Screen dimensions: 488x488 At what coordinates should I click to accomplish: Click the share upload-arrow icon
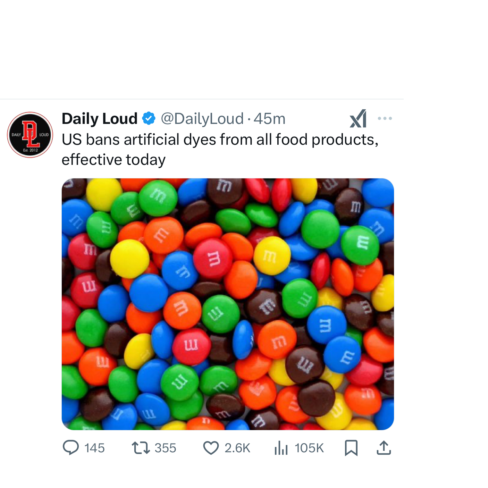click(384, 448)
